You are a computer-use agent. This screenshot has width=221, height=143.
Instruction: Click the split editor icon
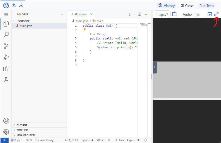139,14
